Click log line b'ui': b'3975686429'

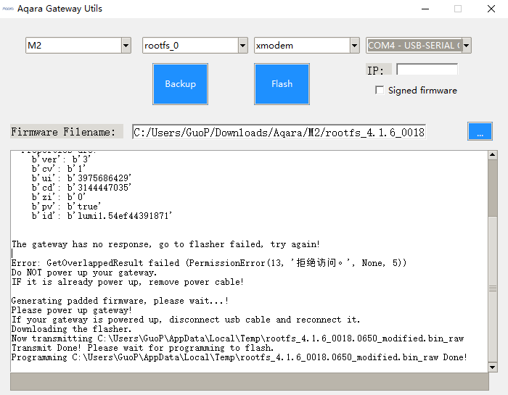pos(81,178)
